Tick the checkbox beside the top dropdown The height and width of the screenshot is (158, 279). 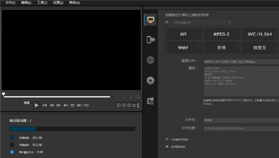coord(167,22)
